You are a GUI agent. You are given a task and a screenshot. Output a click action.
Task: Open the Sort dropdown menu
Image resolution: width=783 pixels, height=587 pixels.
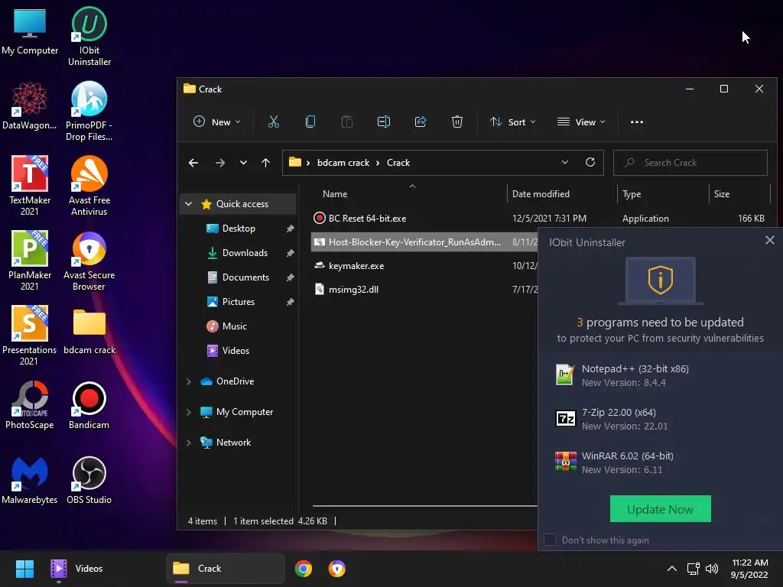(x=513, y=122)
